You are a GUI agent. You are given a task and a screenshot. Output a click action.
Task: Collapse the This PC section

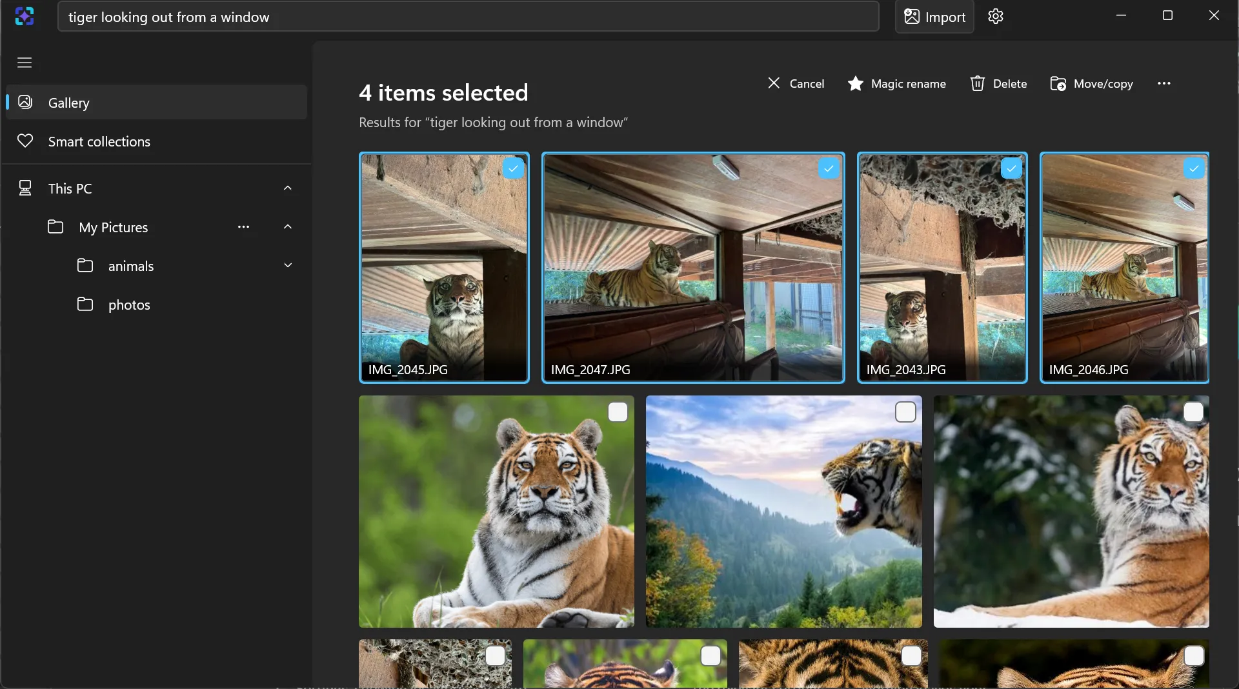pyautogui.click(x=288, y=188)
